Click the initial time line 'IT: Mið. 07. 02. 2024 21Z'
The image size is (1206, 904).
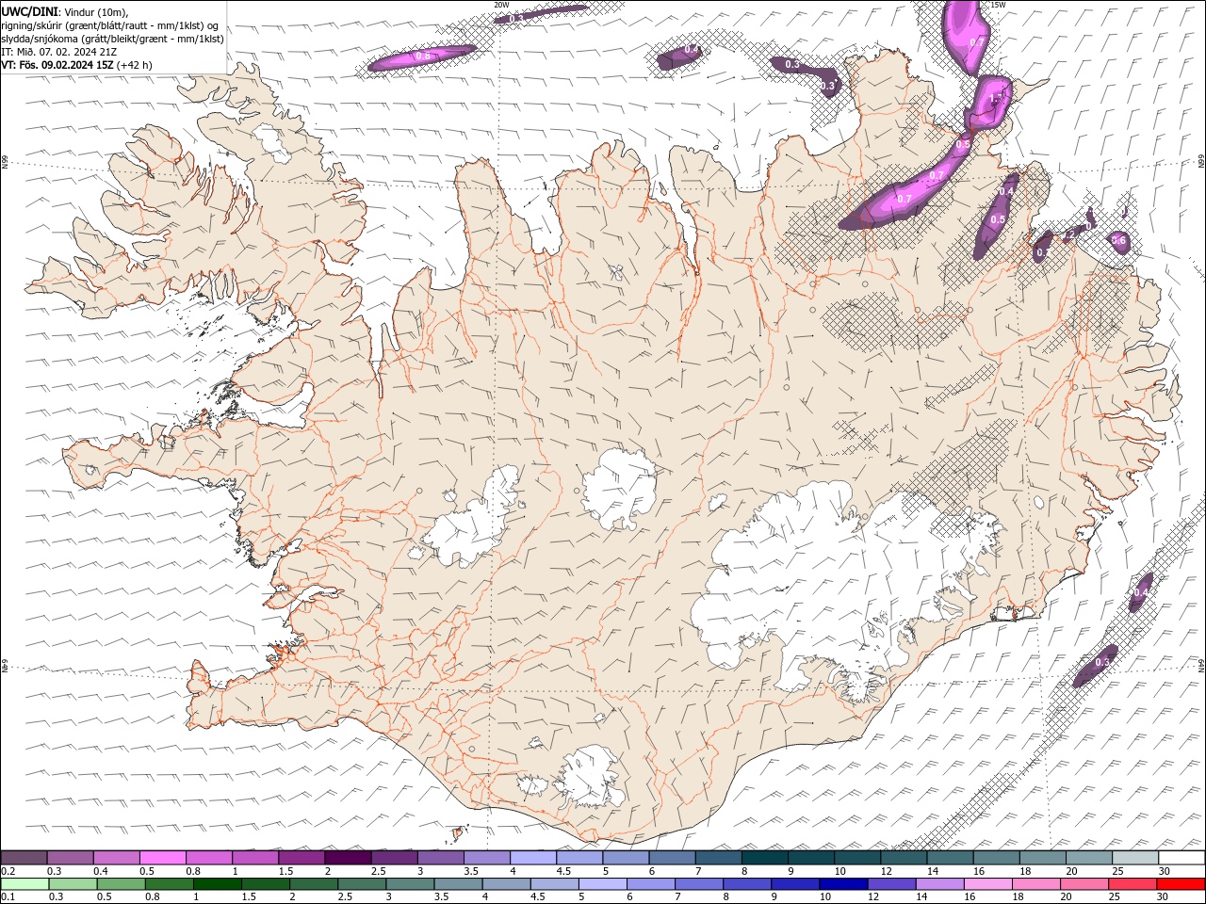point(59,52)
